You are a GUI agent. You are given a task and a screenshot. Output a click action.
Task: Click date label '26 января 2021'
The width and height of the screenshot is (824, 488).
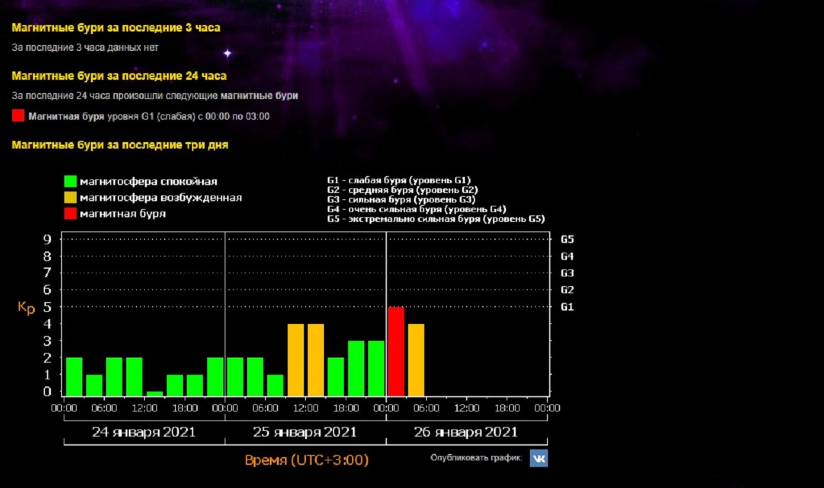(466, 431)
